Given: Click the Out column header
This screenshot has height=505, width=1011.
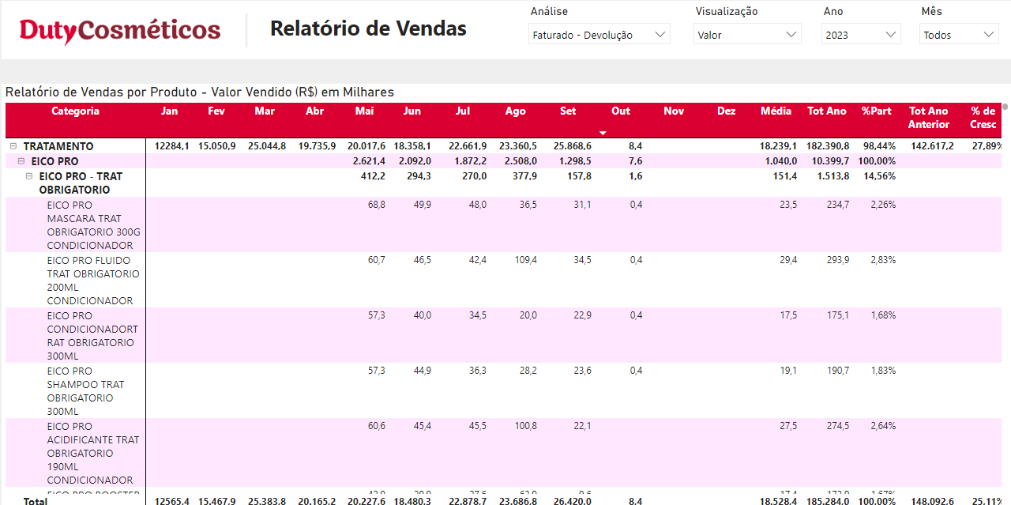Looking at the screenshot, I should pos(621,111).
